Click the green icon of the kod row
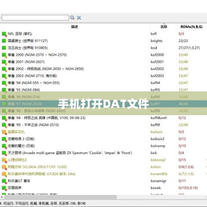Screen dimensions: 207x207 coord(4,48)
